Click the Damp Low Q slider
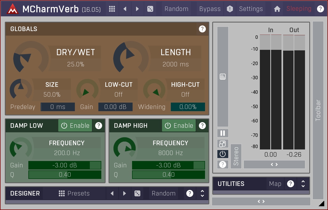328x210 pixels. [x=65, y=175]
